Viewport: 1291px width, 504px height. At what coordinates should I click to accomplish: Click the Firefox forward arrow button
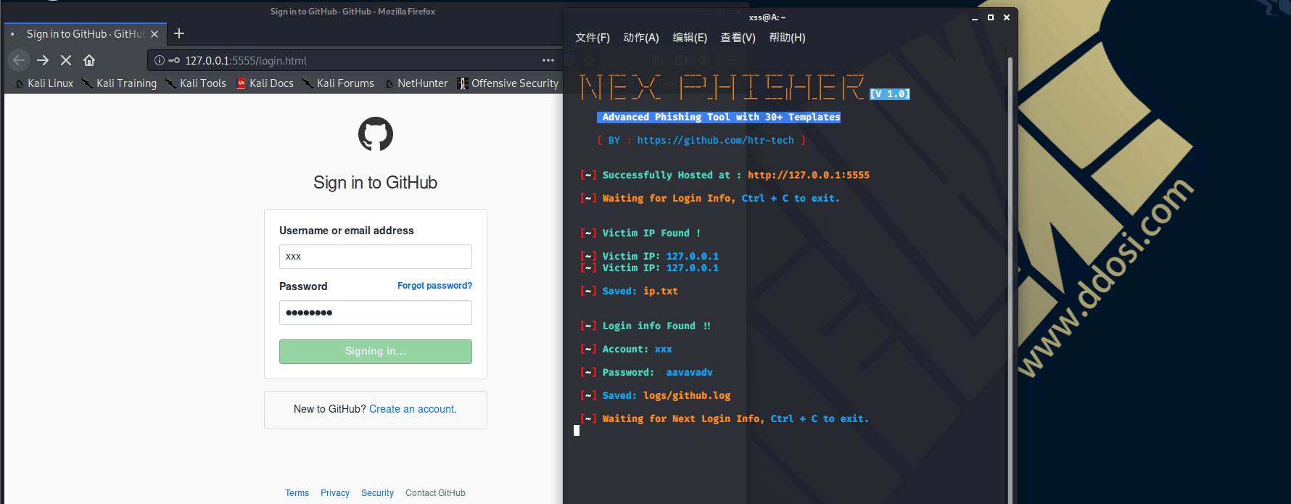pyautogui.click(x=43, y=60)
